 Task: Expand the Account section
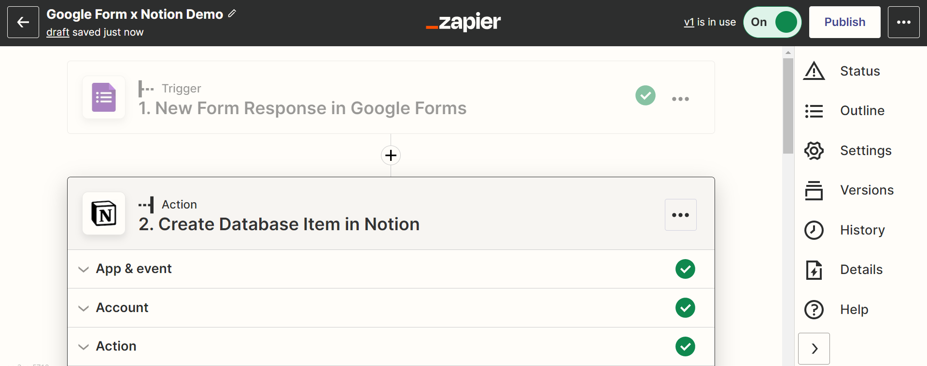pos(391,308)
